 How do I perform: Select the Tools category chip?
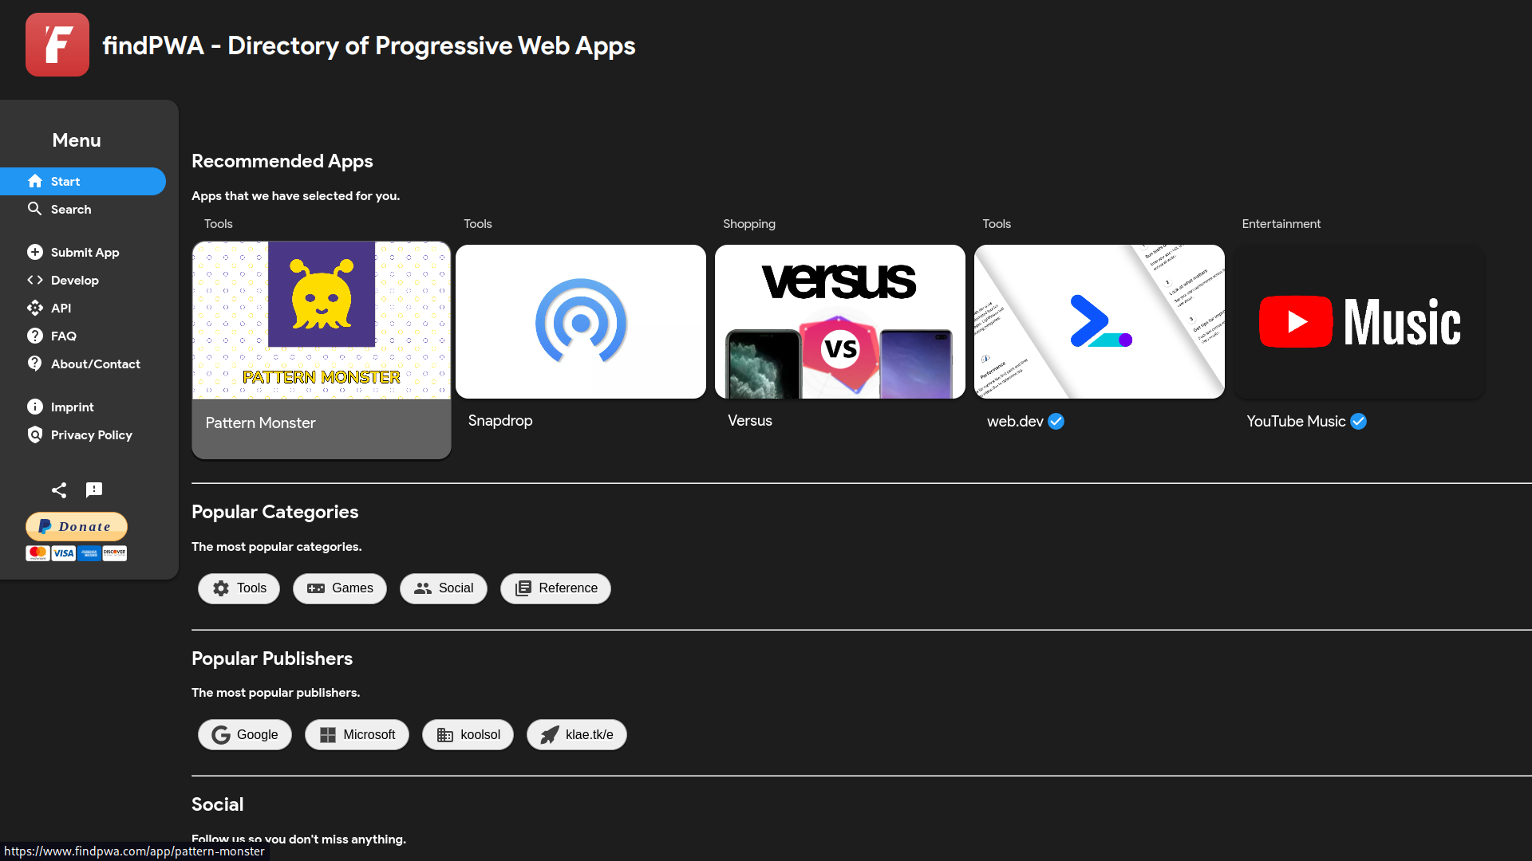pos(239,588)
